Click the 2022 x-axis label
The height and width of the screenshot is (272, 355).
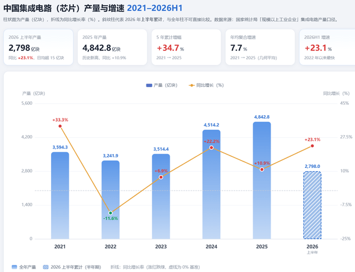pos(110,247)
